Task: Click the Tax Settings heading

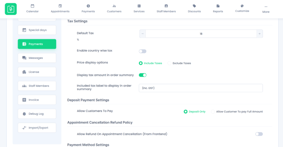Action: tap(77, 21)
